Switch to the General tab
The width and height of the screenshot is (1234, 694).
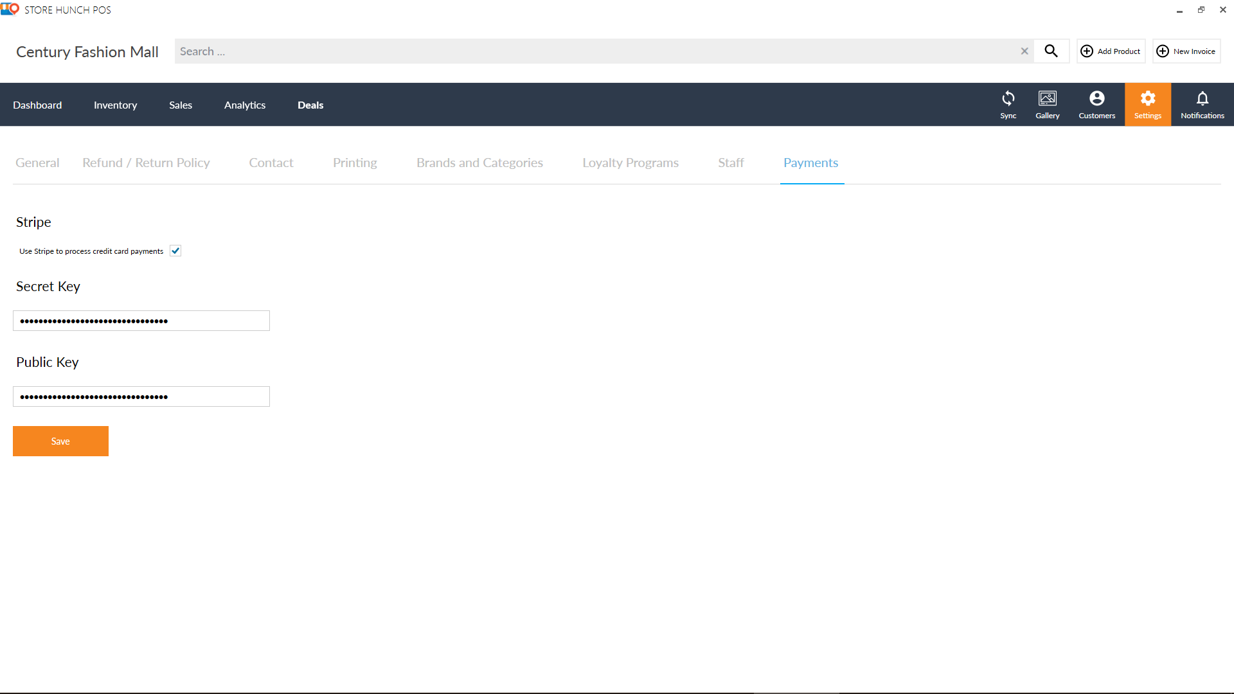(x=37, y=163)
